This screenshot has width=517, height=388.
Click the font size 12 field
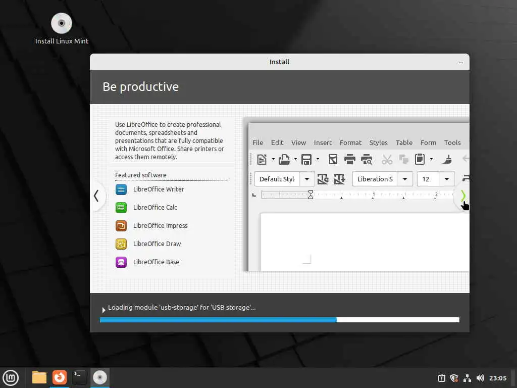(x=428, y=179)
